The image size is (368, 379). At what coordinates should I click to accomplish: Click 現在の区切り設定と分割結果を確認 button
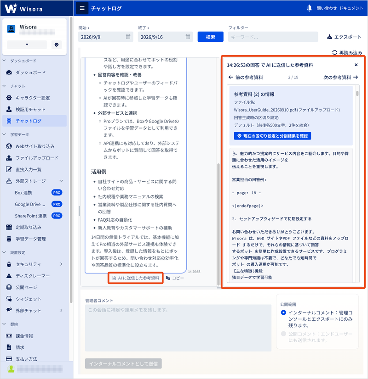point(272,136)
